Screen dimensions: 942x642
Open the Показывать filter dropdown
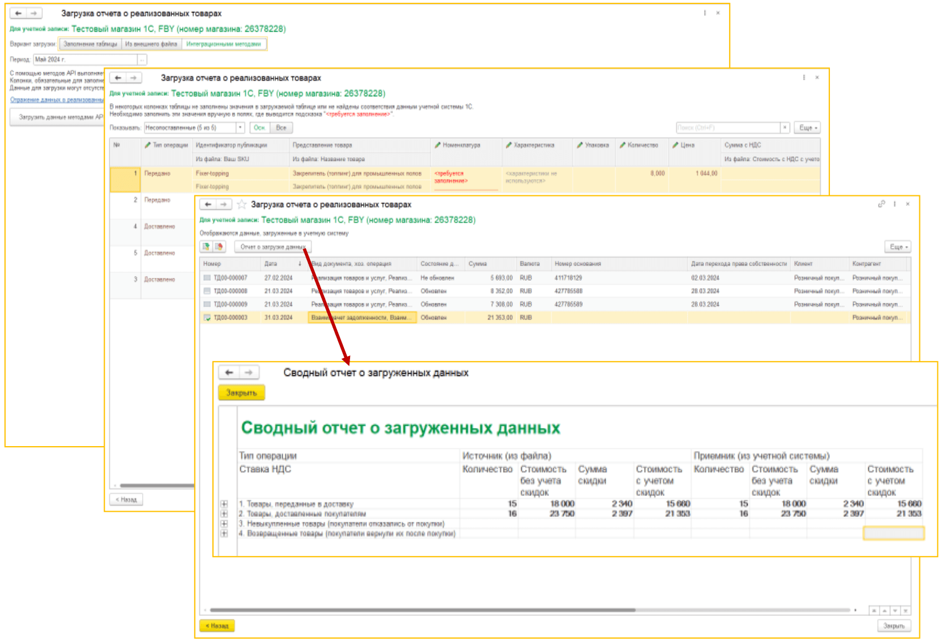[240, 128]
